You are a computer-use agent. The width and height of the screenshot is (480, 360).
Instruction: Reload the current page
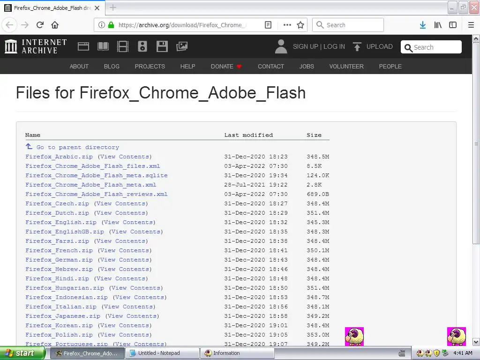pos(40,25)
